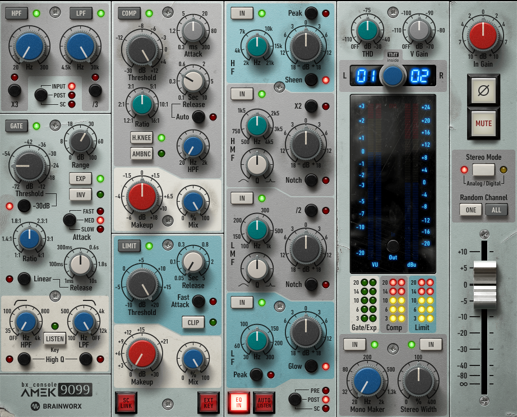Toggle the Mono Maker IN button
The width and height of the screenshot is (517, 417).
(x=354, y=345)
